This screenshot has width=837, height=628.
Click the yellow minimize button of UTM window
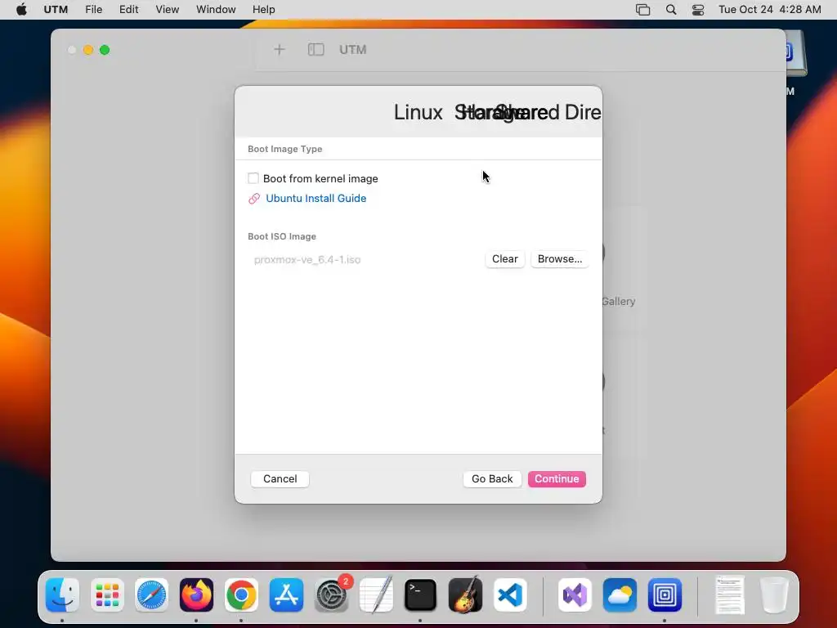pyautogui.click(x=88, y=50)
